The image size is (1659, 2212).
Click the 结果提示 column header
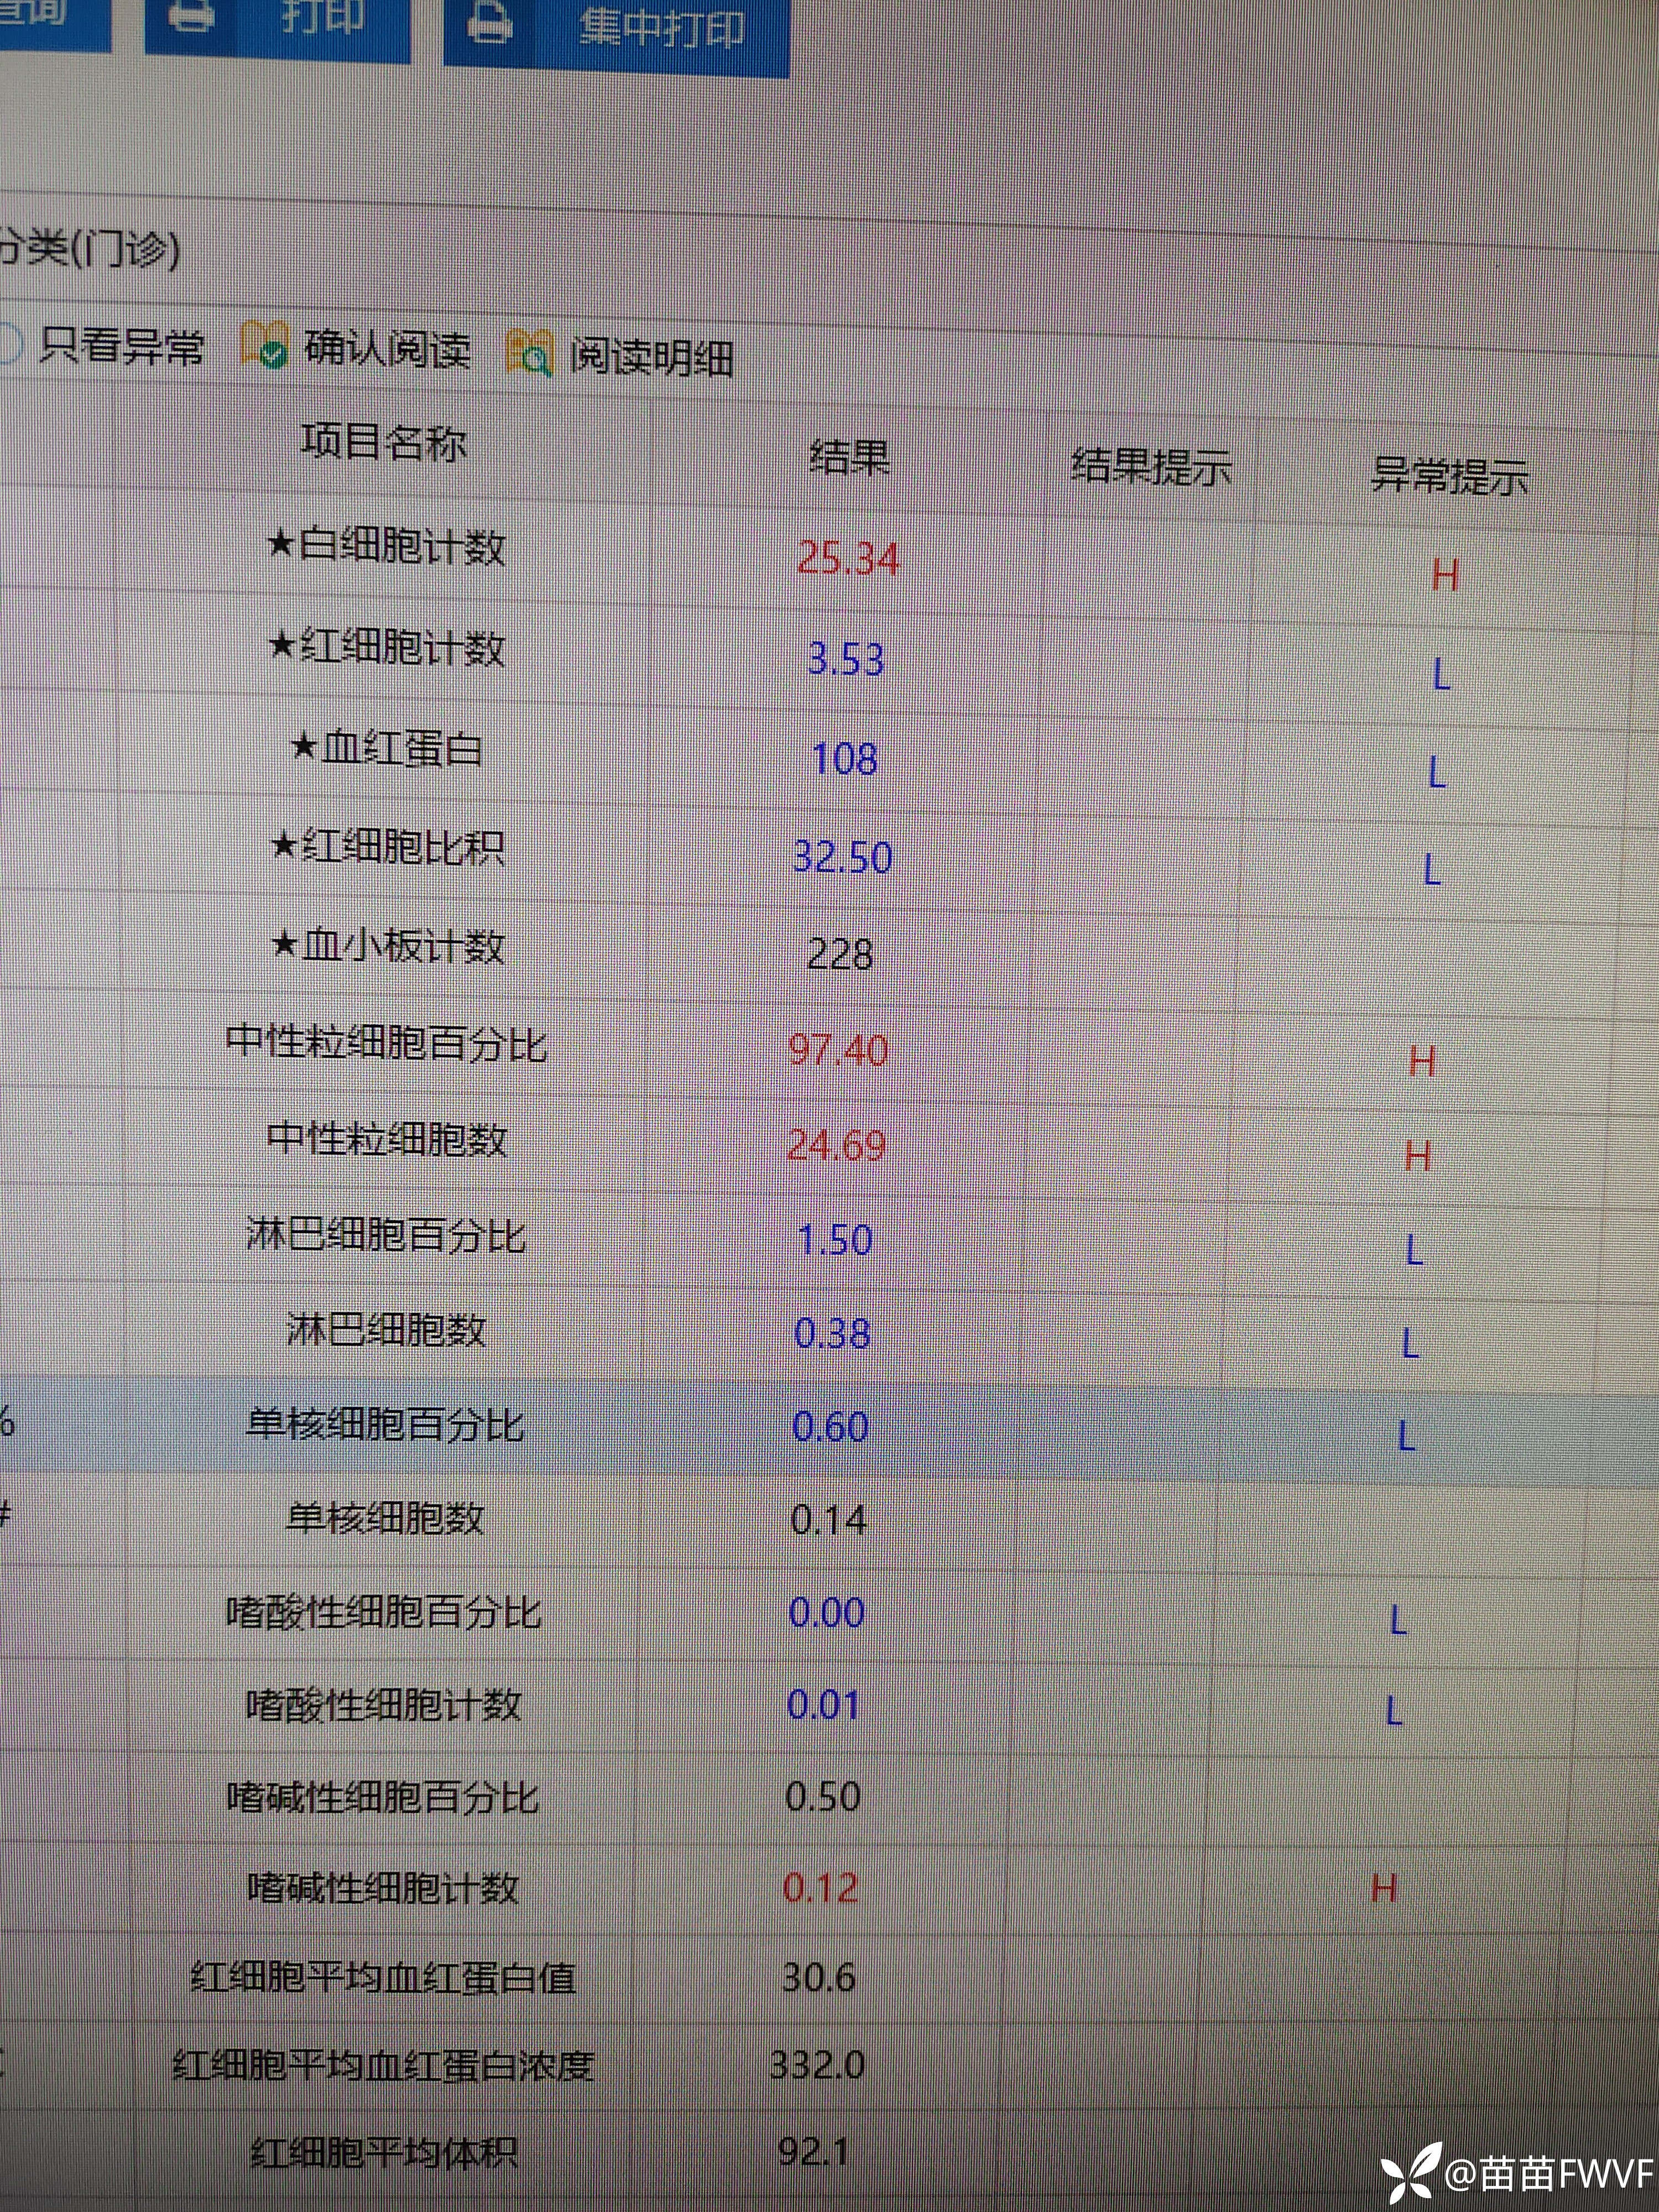point(1150,467)
